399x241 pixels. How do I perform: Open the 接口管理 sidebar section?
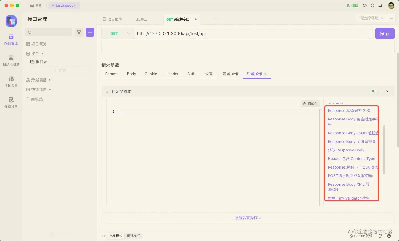coord(11,40)
